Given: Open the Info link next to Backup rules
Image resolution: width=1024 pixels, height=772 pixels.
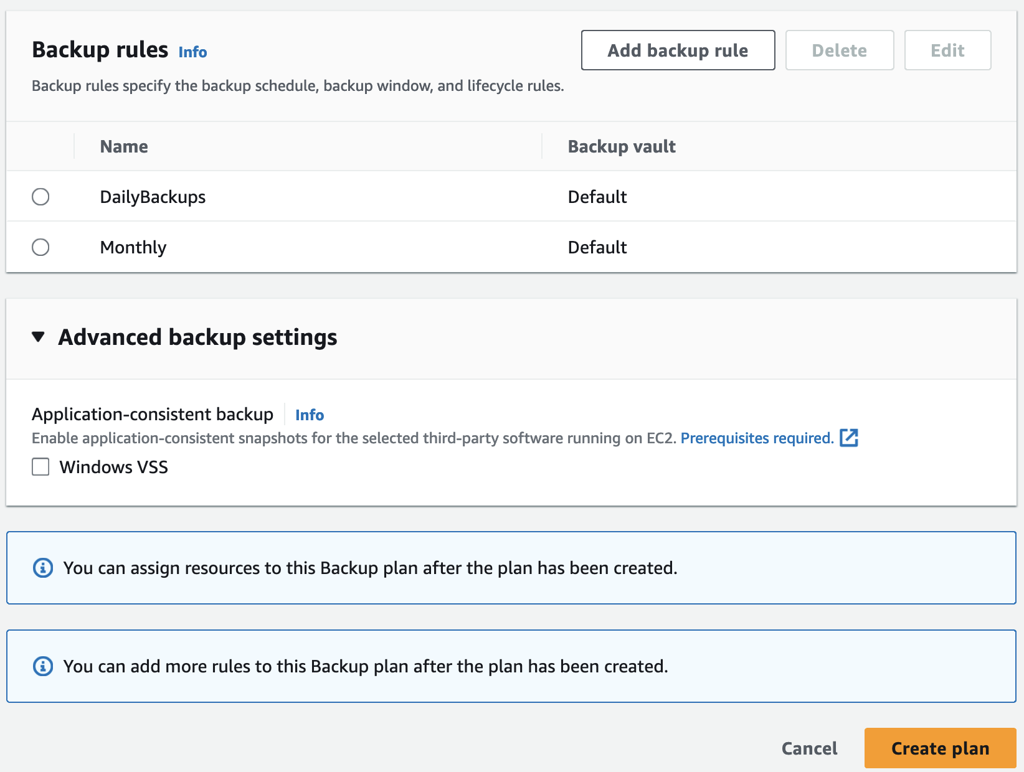Looking at the screenshot, I should (192, 52).
